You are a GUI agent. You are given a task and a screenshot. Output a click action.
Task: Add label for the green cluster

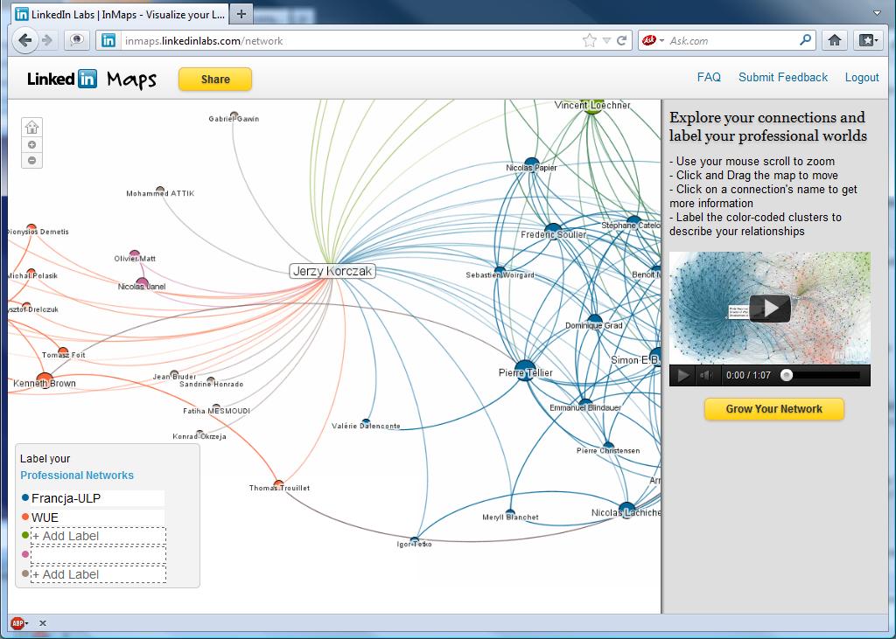click(98, 536)
